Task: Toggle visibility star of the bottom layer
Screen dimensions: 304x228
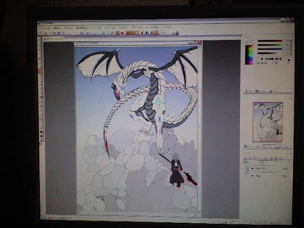Action: point(252,176)
